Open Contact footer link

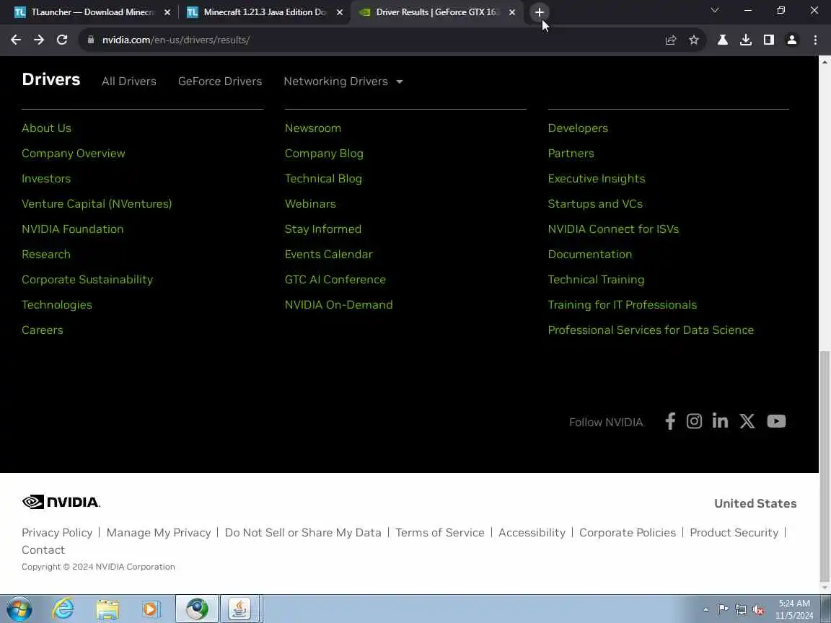[x=43, y=550]
